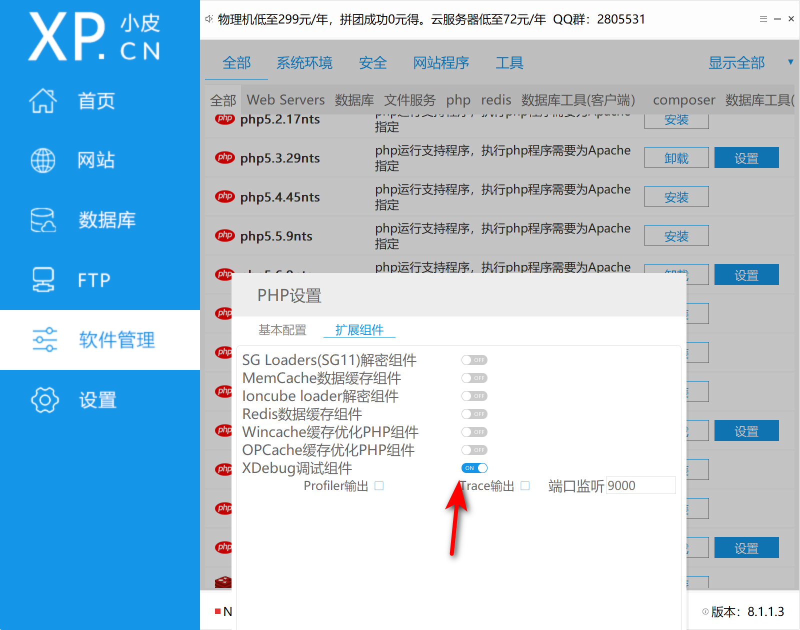Click 安装 button for php5.4.45nts

tap(676, 197)
